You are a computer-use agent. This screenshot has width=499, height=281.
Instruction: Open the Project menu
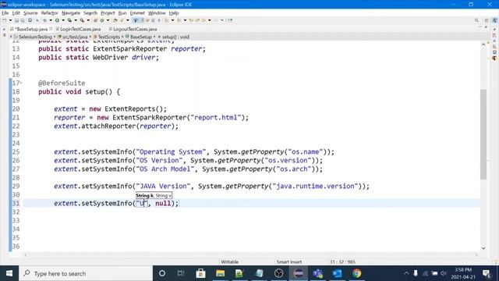[x=108, y=13]
